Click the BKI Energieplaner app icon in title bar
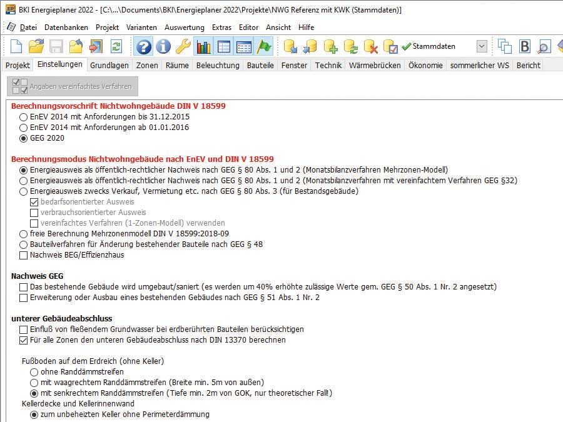 (11, 9)
